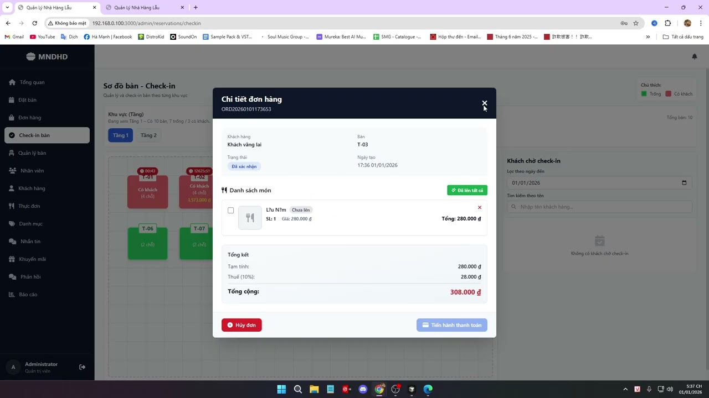Click the 'Đã lên tất cả' button

pos(467,190)
